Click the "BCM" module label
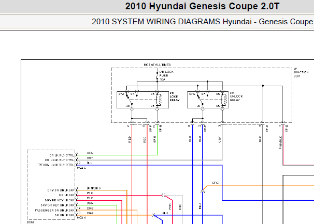The width and height of the screenshot is (314, 224). (30, 222)
